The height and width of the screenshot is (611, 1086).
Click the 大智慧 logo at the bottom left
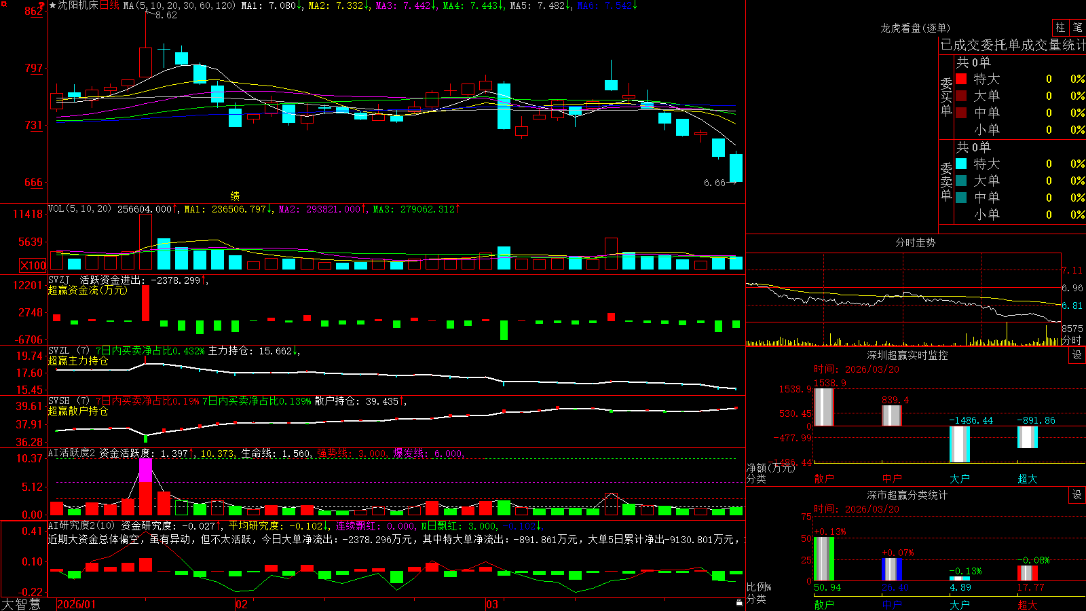(21, 604)
